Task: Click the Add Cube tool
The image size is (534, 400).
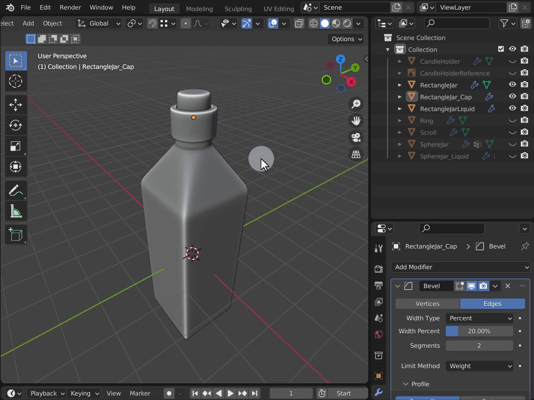Action: [x=16, y=235]
